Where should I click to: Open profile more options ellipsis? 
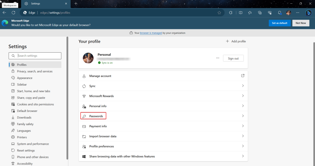point(217,58)
